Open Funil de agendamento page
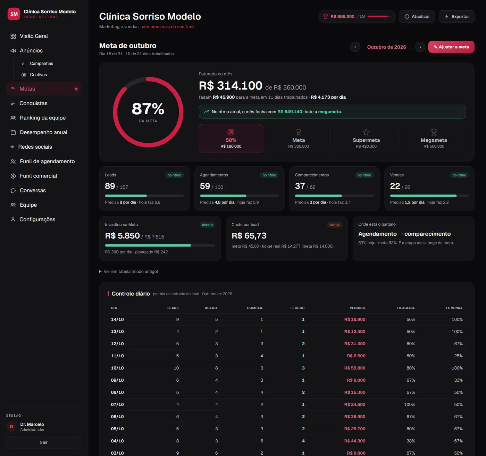Viewport: 486px width, 456px height. 44,161
